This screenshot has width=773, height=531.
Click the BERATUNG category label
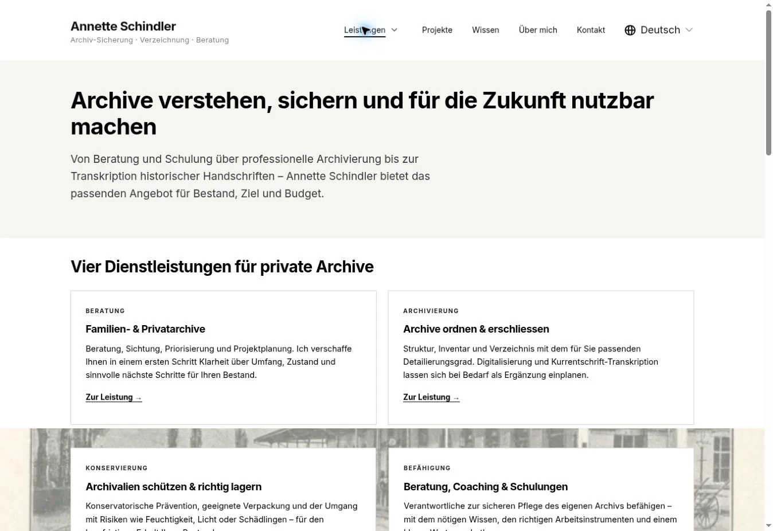point(105,311)
